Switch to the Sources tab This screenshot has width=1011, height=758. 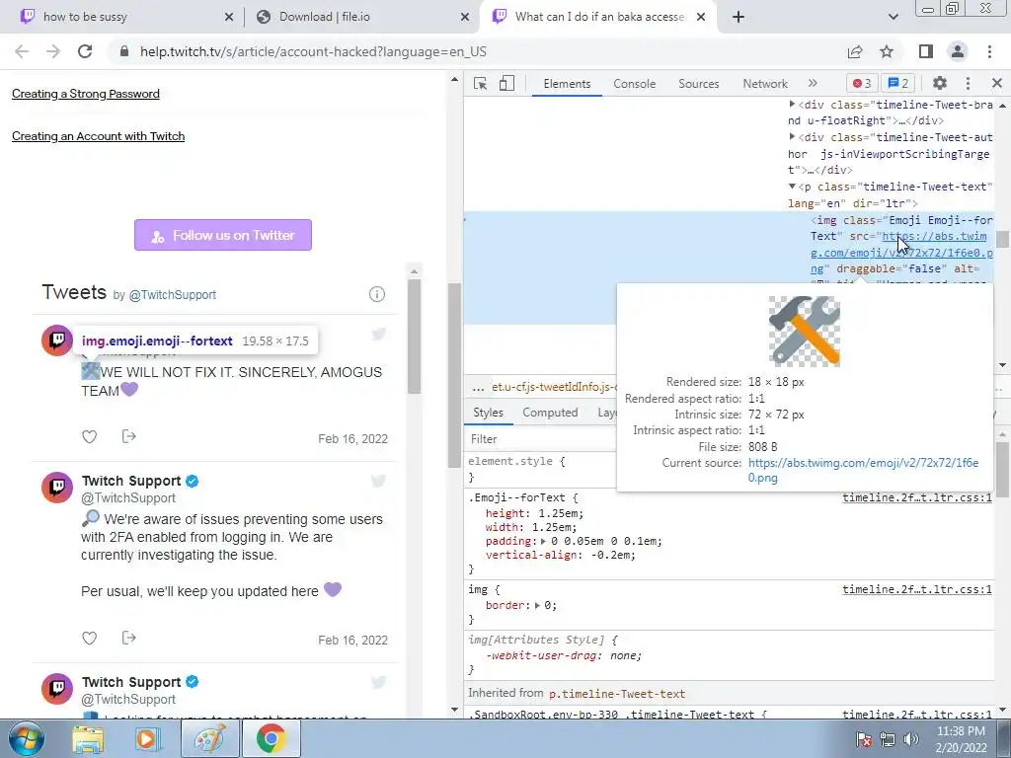pos(698,84)
